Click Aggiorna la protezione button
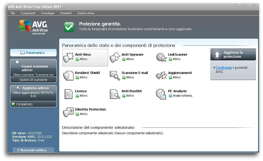 (233, 54)
